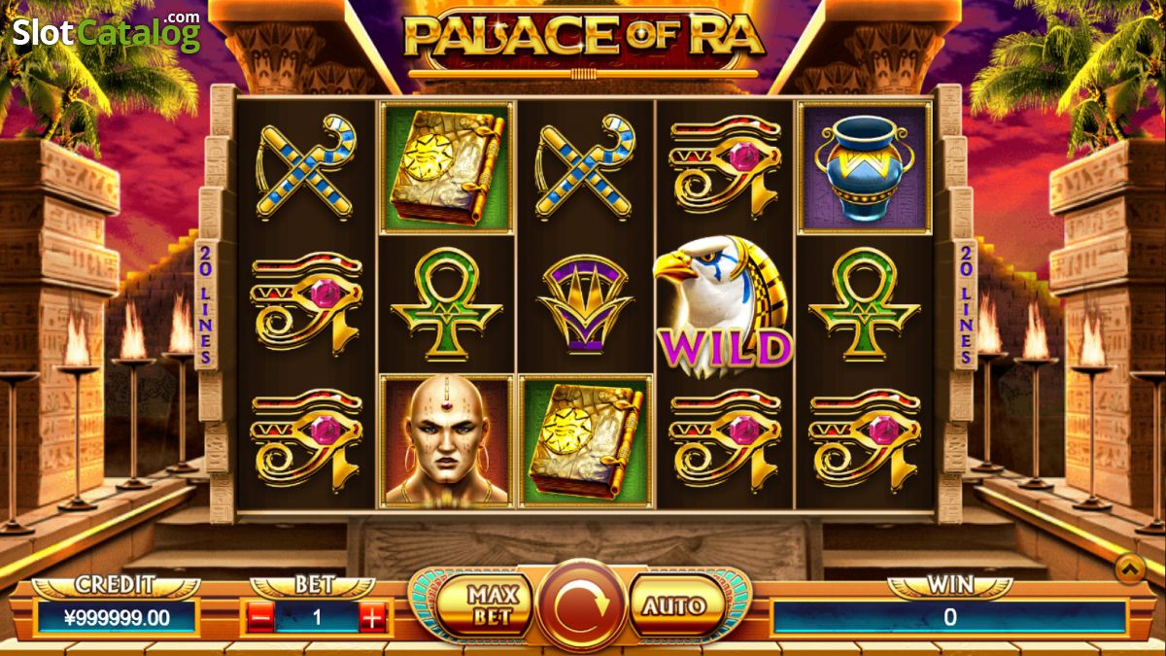This screenshot has height=656, width=1166.
Task: Open the SlotCatalog.com logo link
Action: 107,31
